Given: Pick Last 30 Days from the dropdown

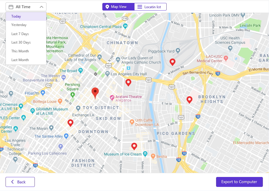Looking at the screenshot, I should point(26,42).
